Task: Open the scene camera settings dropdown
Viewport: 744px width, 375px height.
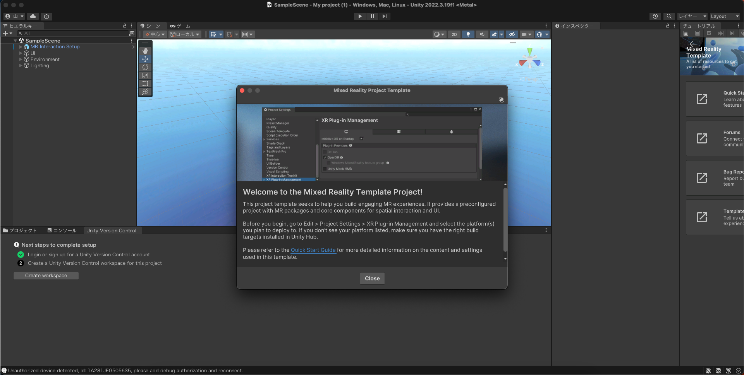Action: pos(526,34)
